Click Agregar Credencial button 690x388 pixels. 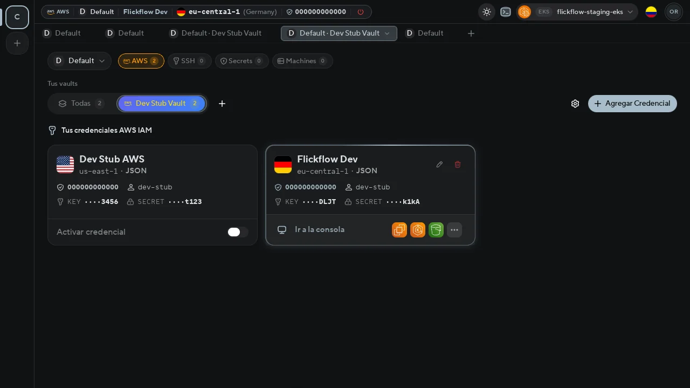632,104
